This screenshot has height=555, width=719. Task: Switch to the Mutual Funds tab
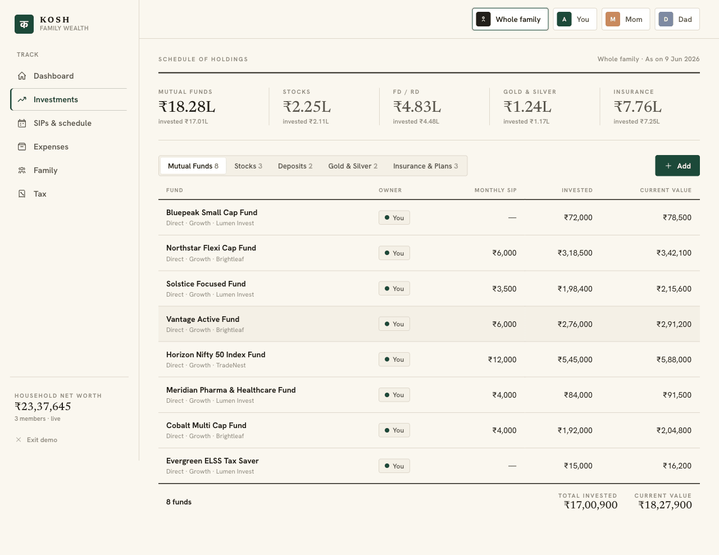click(x=193, y=166)
